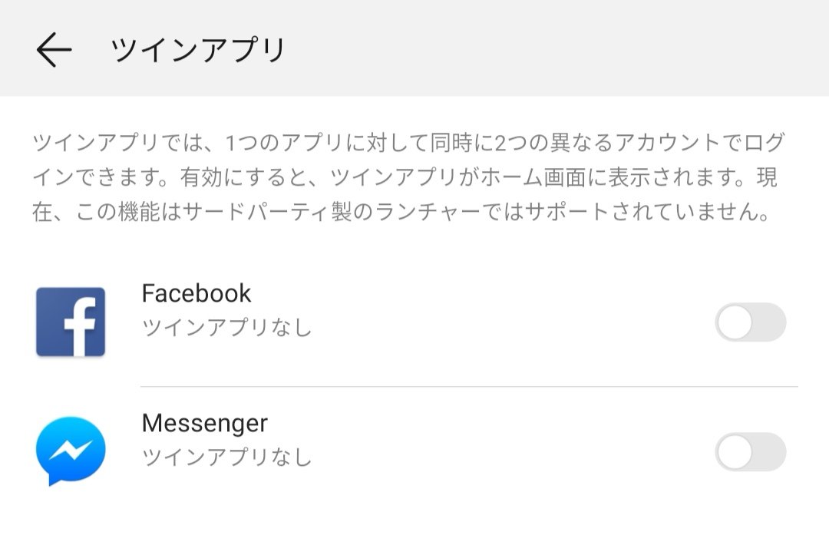Click ツインアプリなし status under Messenger
Viewport: 829px width, 535px height.
(226, 457)
